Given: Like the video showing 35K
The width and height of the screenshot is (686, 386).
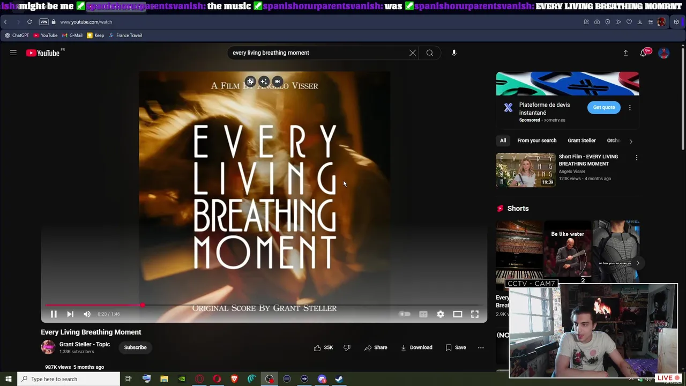Looking at the screenshot, I should pos(324,347).
